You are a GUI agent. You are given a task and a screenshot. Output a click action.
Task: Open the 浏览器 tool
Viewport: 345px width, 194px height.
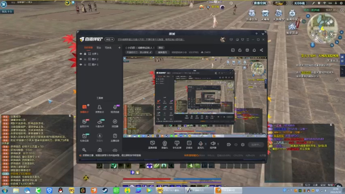coord(115,123)
